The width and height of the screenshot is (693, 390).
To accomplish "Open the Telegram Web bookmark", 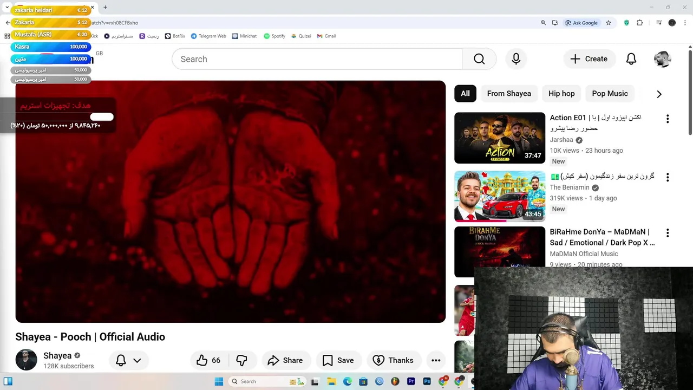I will pos(208,36).
